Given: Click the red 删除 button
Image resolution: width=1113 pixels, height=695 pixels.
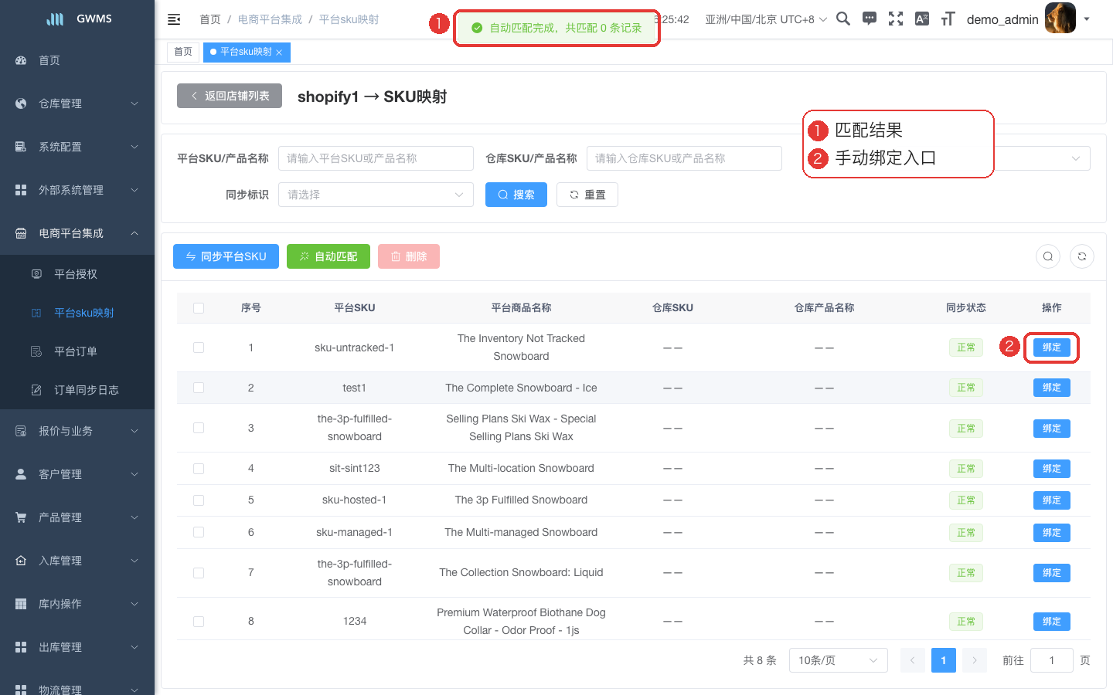Looking at the screenshot, I should [x=409, y=256].
